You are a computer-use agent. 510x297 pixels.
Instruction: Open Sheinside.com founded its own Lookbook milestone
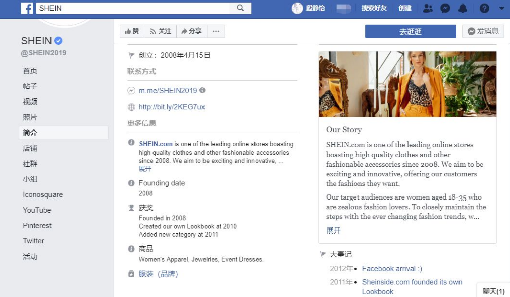coord(412,287)
